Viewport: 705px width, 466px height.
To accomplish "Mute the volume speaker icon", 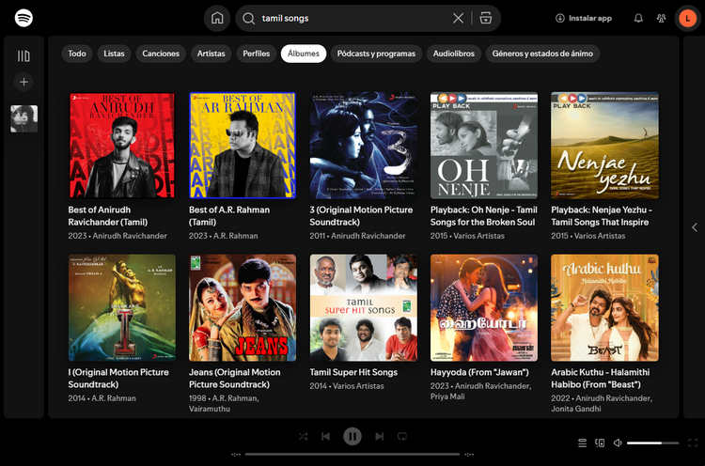I will tap(618, 443).
